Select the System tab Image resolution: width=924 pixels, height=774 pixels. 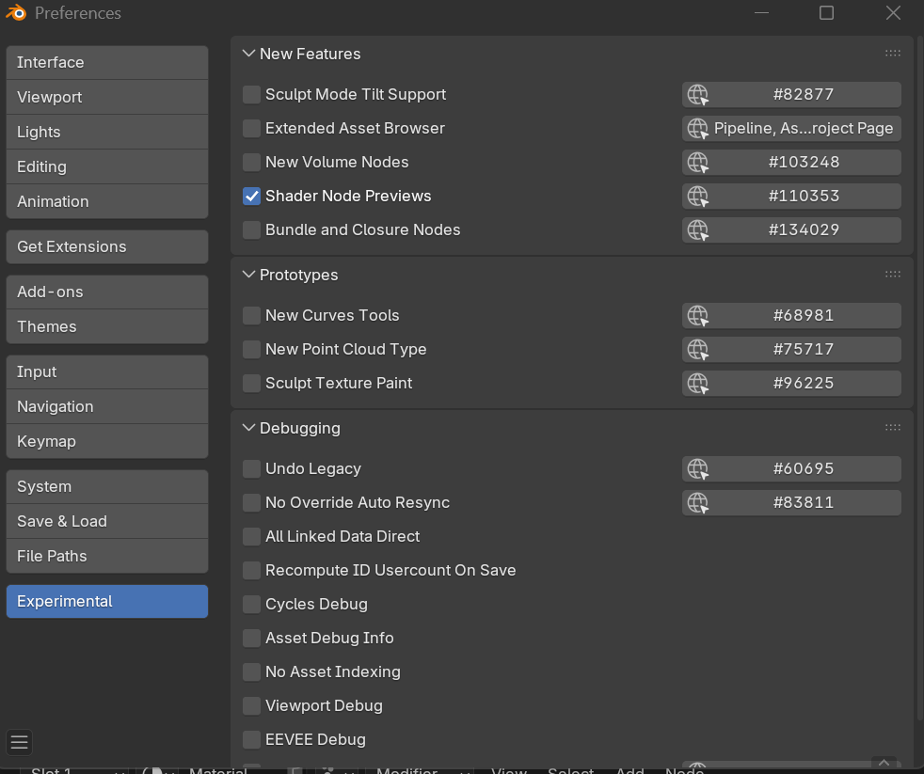106,487
